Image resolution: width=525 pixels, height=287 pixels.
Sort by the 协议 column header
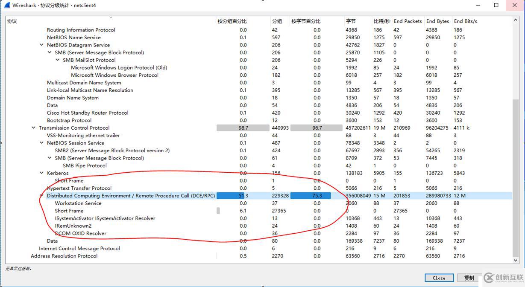111,21
